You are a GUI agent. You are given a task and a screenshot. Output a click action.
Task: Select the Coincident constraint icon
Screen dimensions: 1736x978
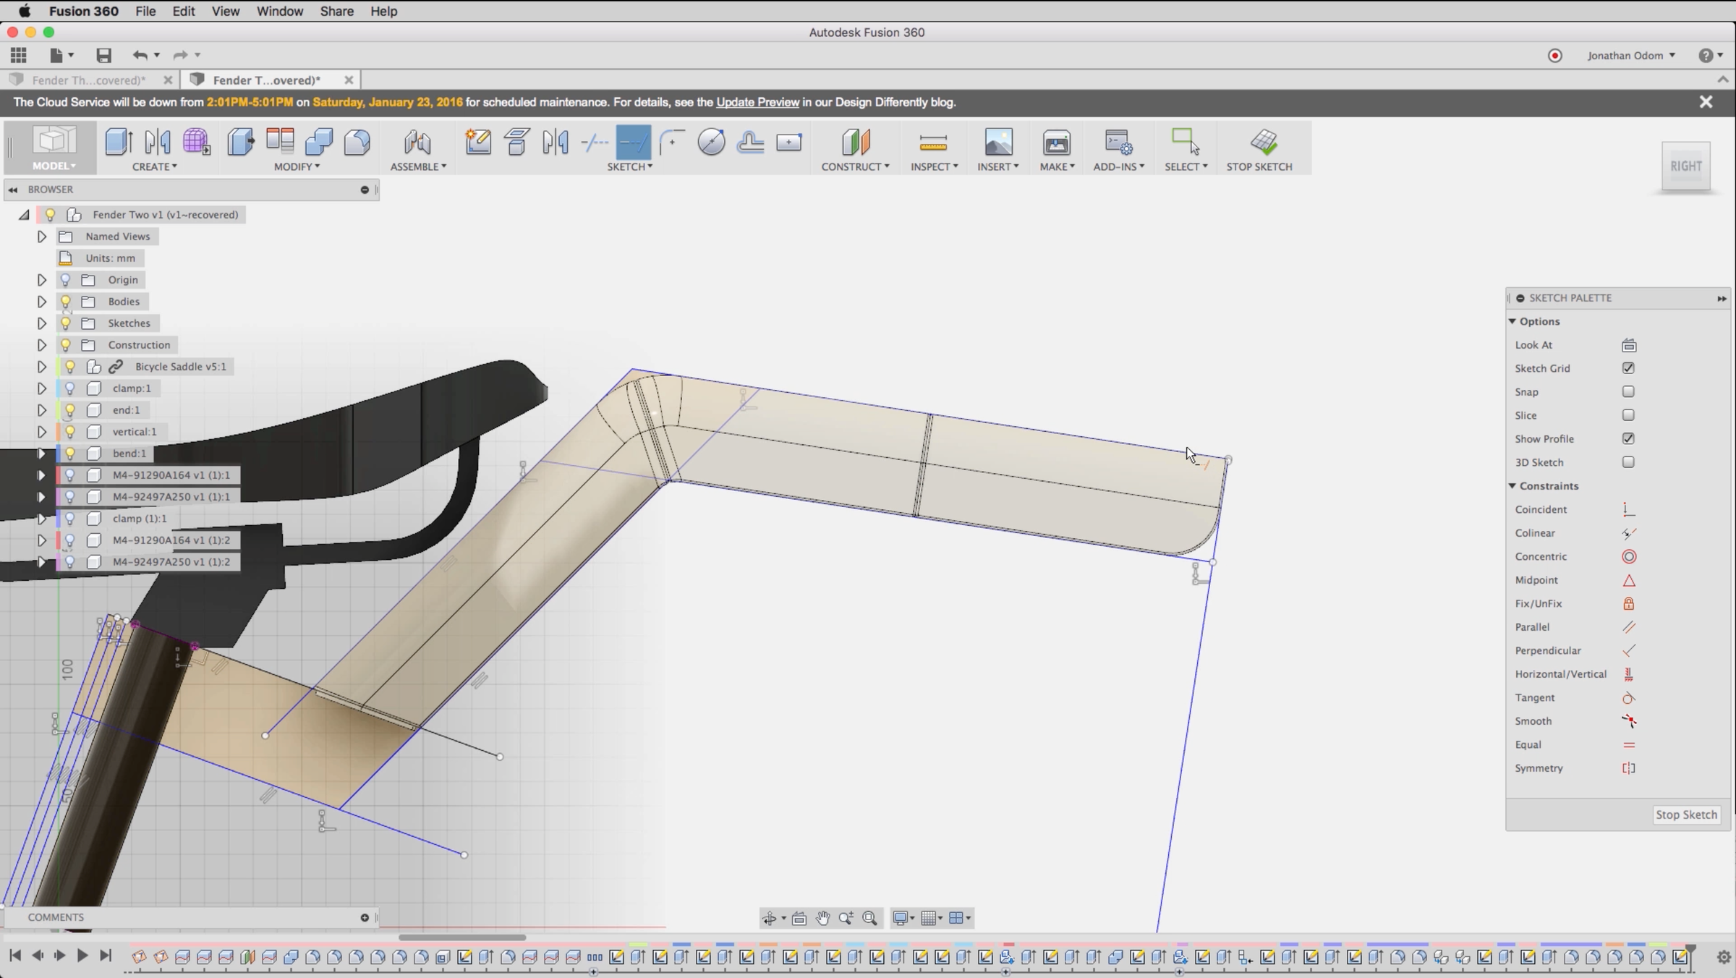[1628, 510]
